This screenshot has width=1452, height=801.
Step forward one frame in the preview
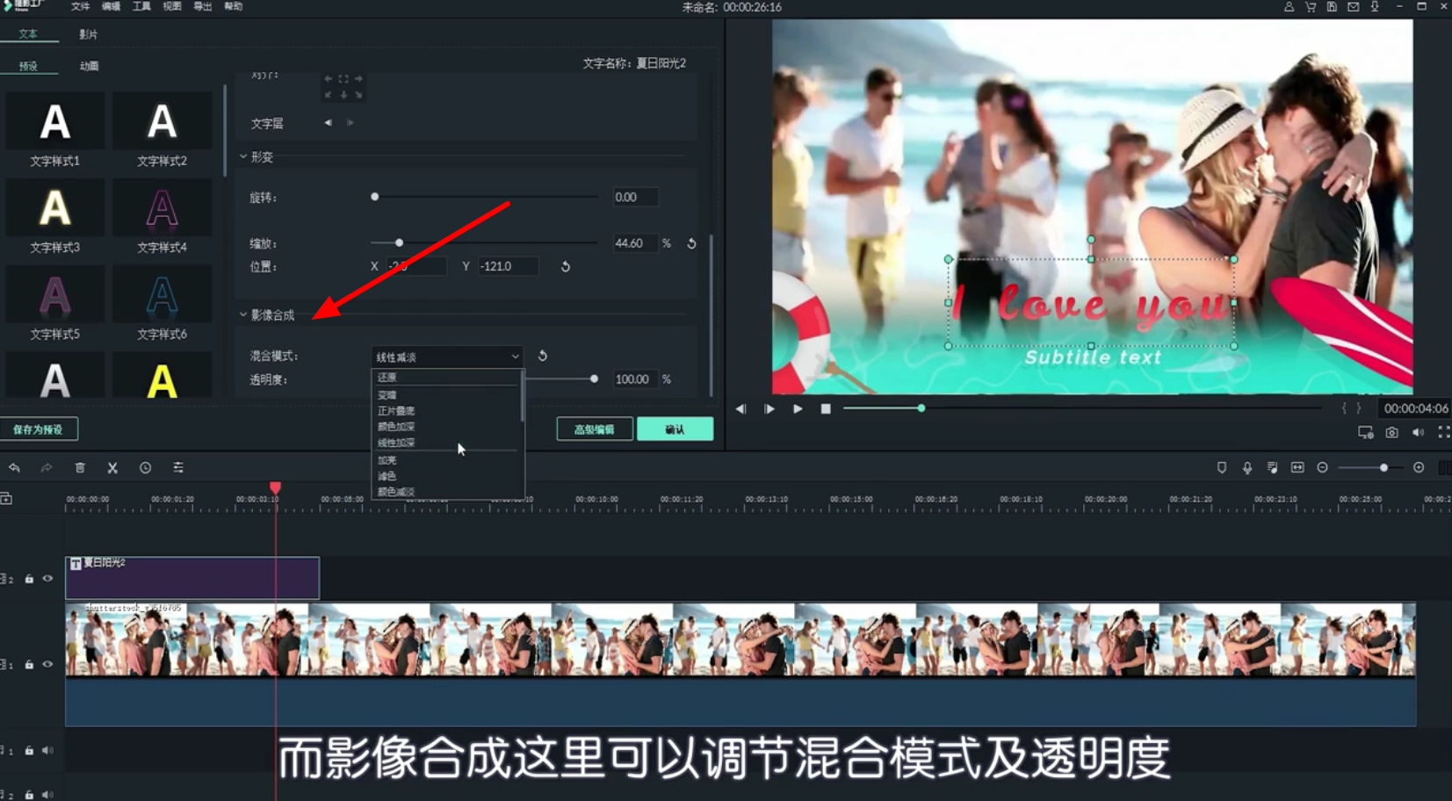(769, 408)
